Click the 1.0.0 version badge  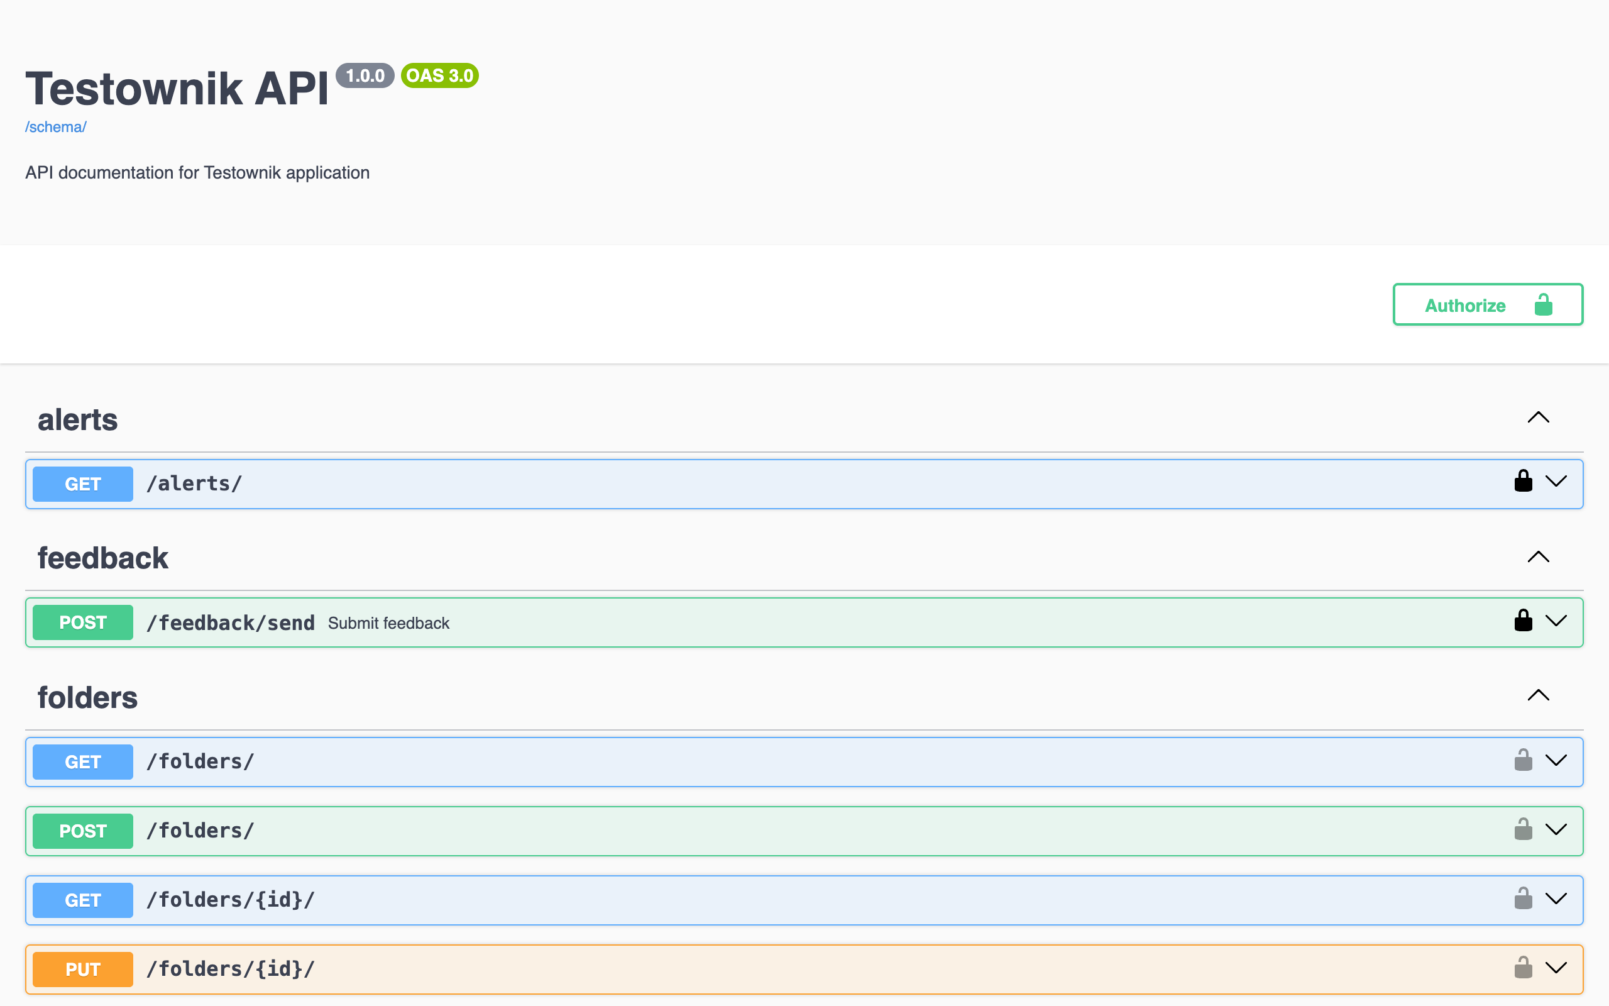366,75
